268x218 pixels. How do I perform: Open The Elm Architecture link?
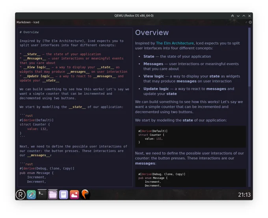click(x=175, y=43)
